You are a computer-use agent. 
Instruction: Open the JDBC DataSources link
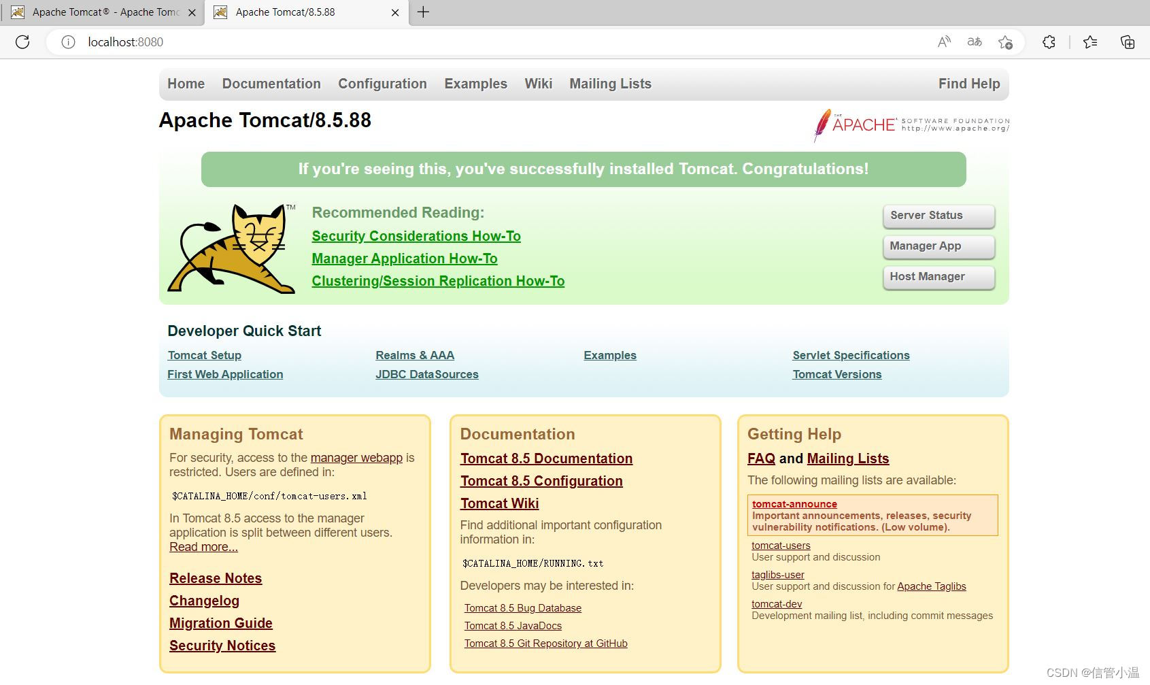[427, 374]
